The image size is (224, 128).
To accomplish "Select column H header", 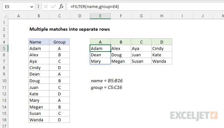I will click(x=162, y=16).
